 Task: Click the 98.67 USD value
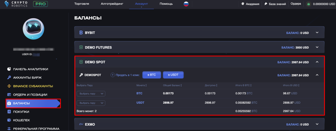tap(290, 93)
